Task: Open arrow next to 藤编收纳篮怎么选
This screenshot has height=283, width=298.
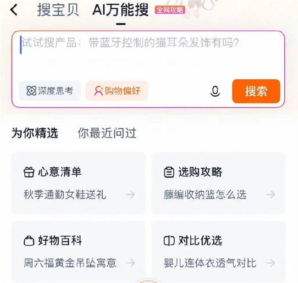Action: tap(270, 194)
